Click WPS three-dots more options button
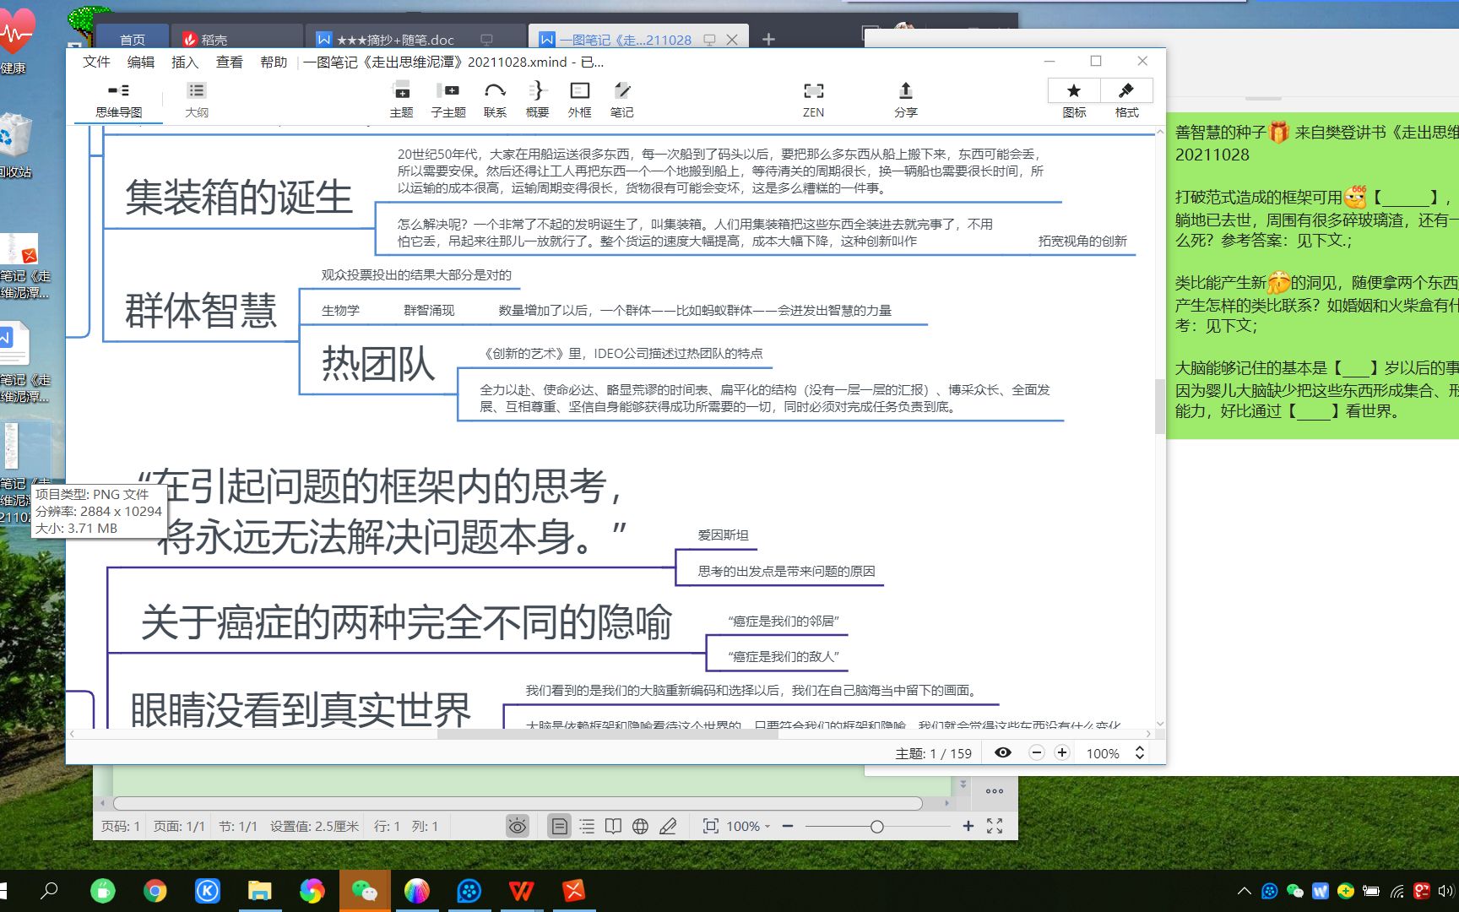Screen dimensions: 1459x912 click(x=995, y=791)
